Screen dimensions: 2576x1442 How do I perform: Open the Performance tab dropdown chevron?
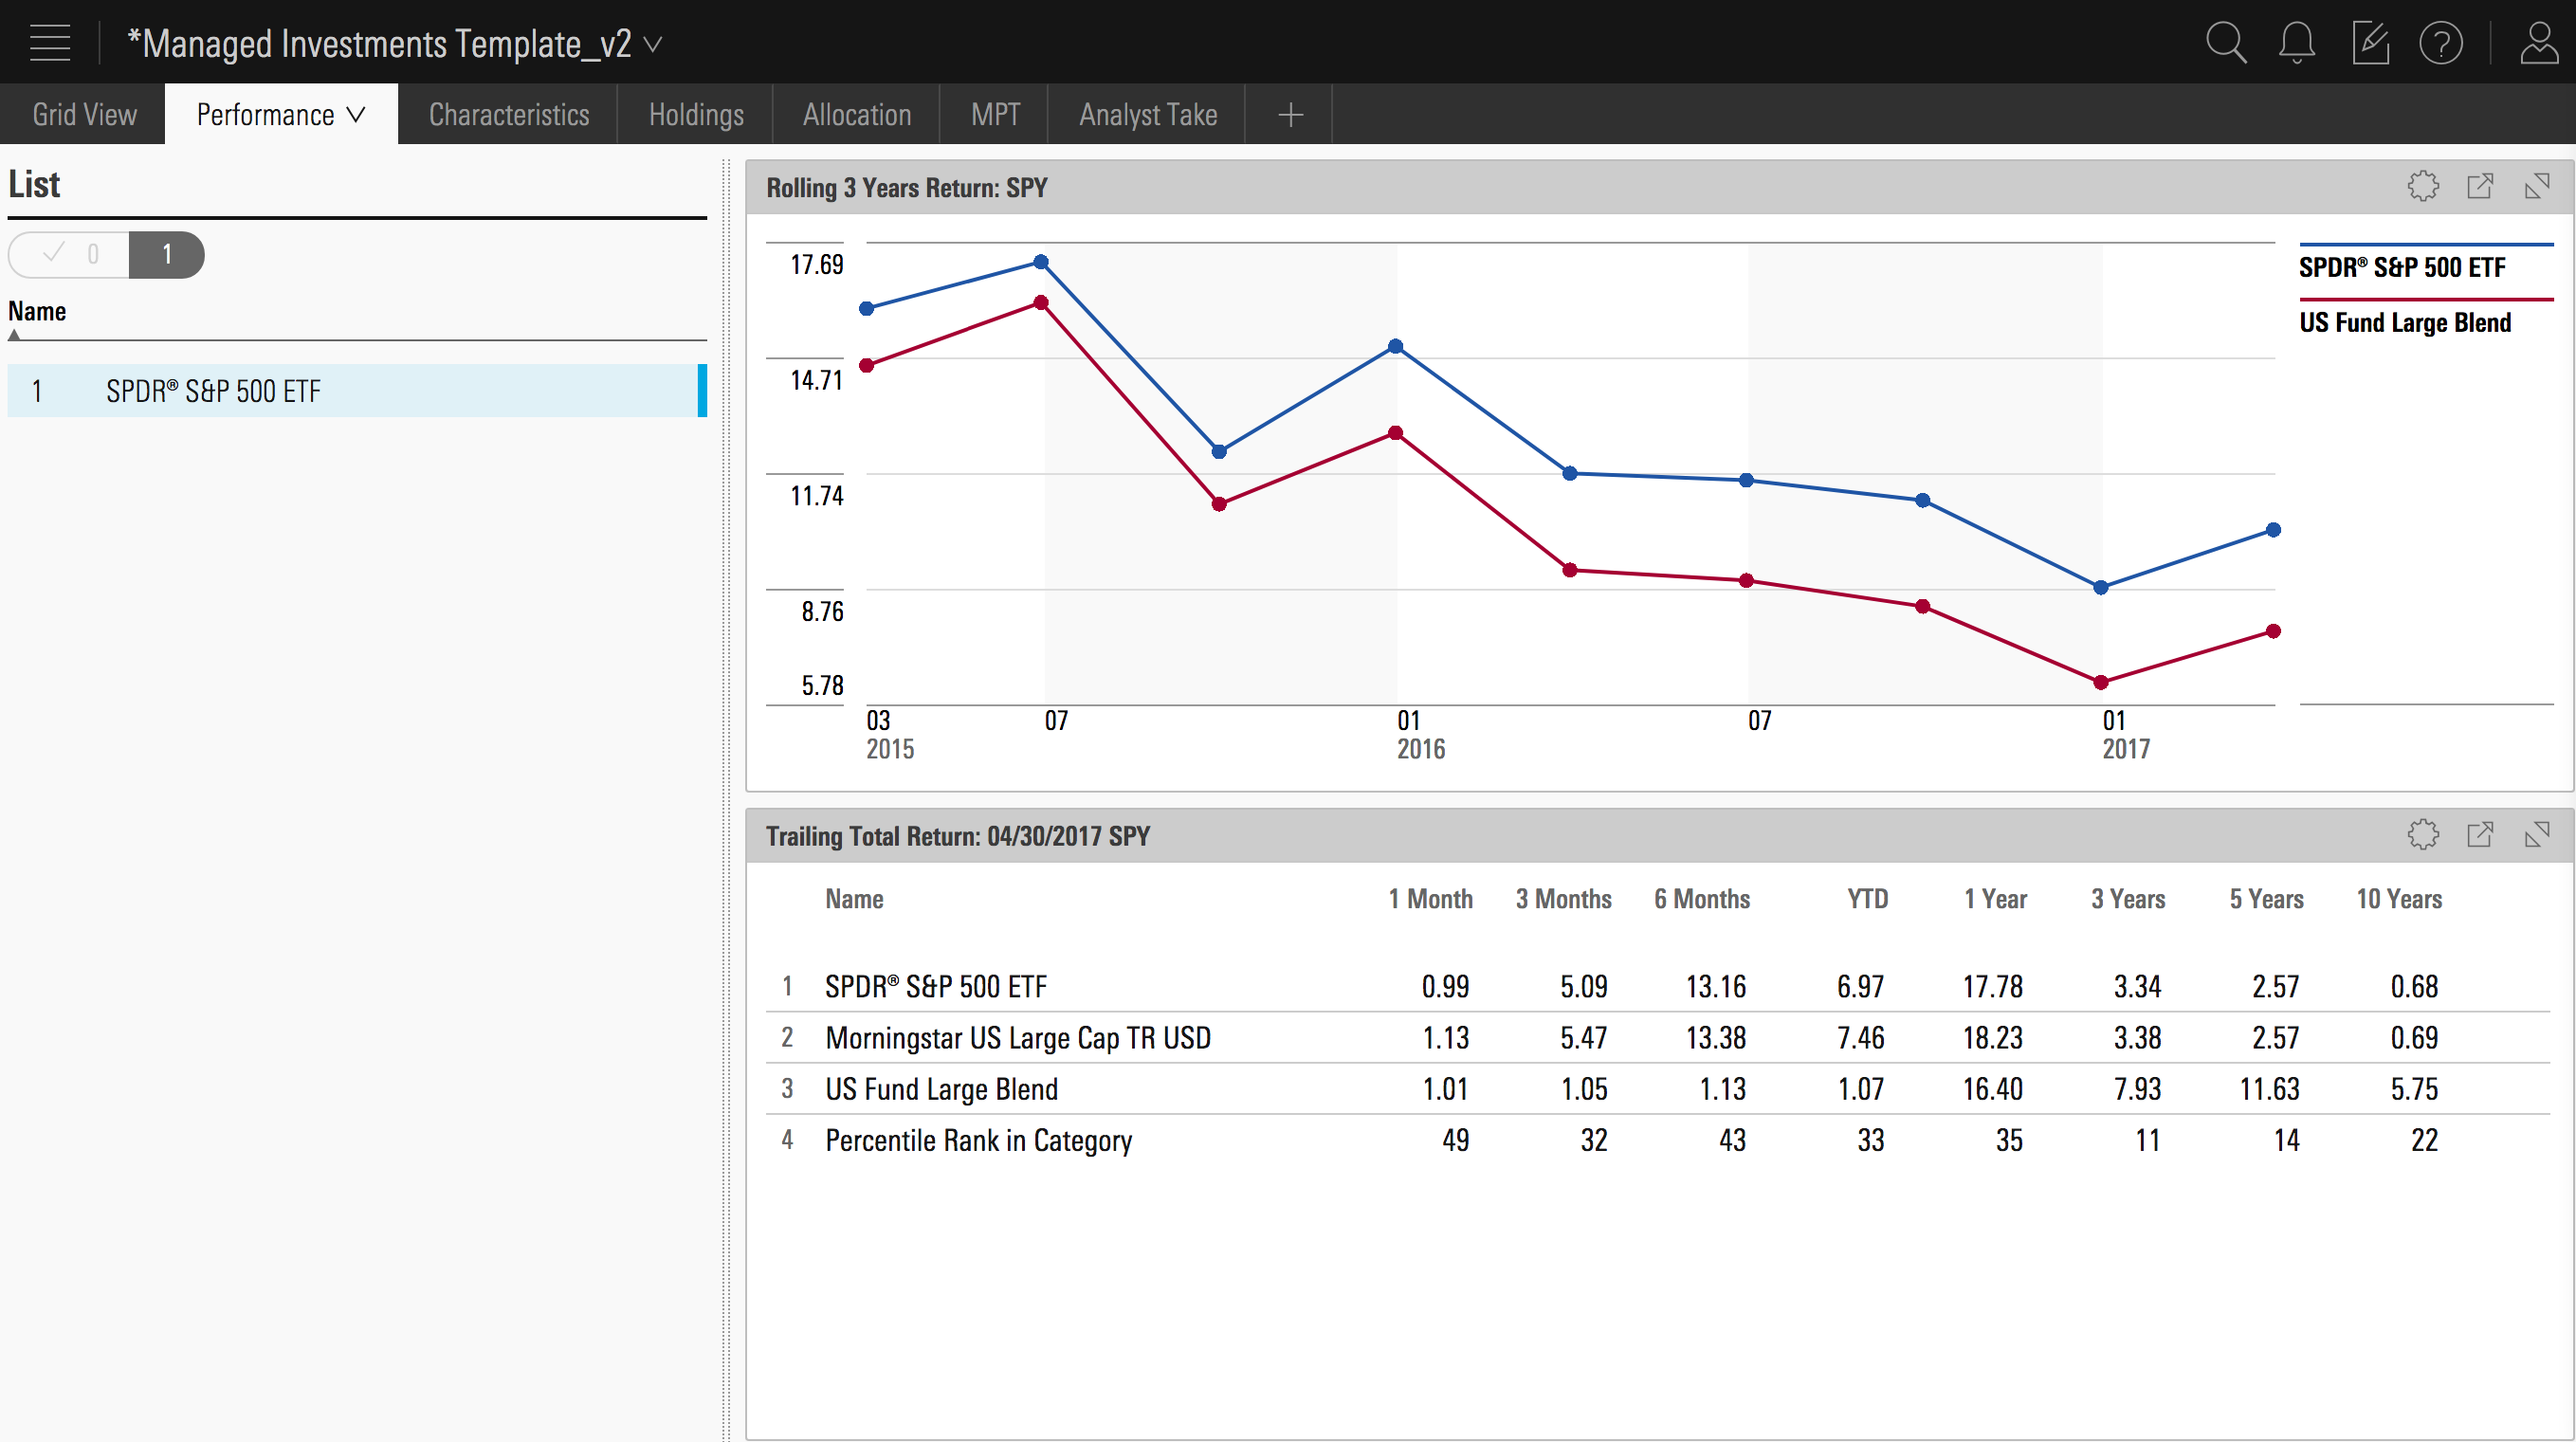point(356,114)
